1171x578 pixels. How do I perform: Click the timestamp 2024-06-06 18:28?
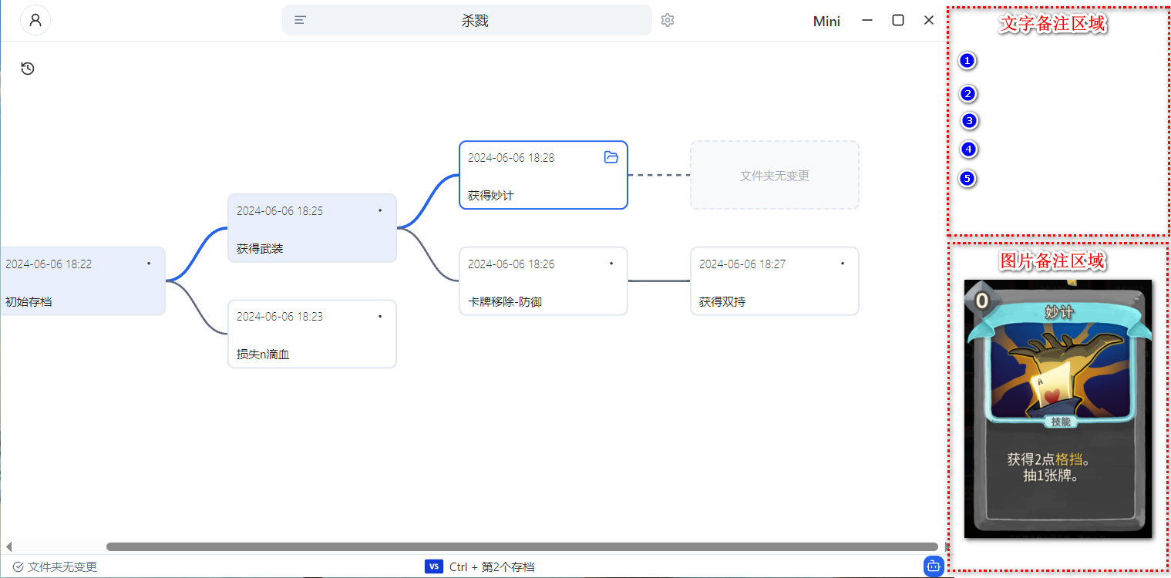[511, 157]
